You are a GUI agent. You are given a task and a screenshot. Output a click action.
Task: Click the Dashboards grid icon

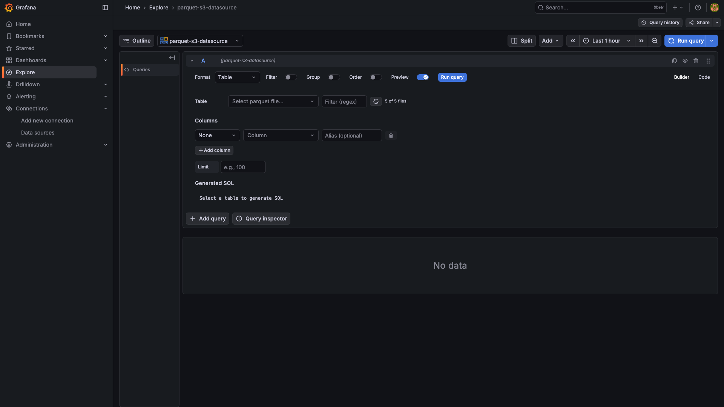click(9, 60)
